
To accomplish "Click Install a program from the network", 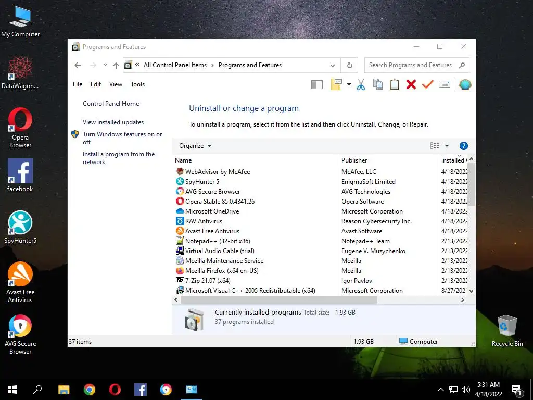I will (119, 158).
